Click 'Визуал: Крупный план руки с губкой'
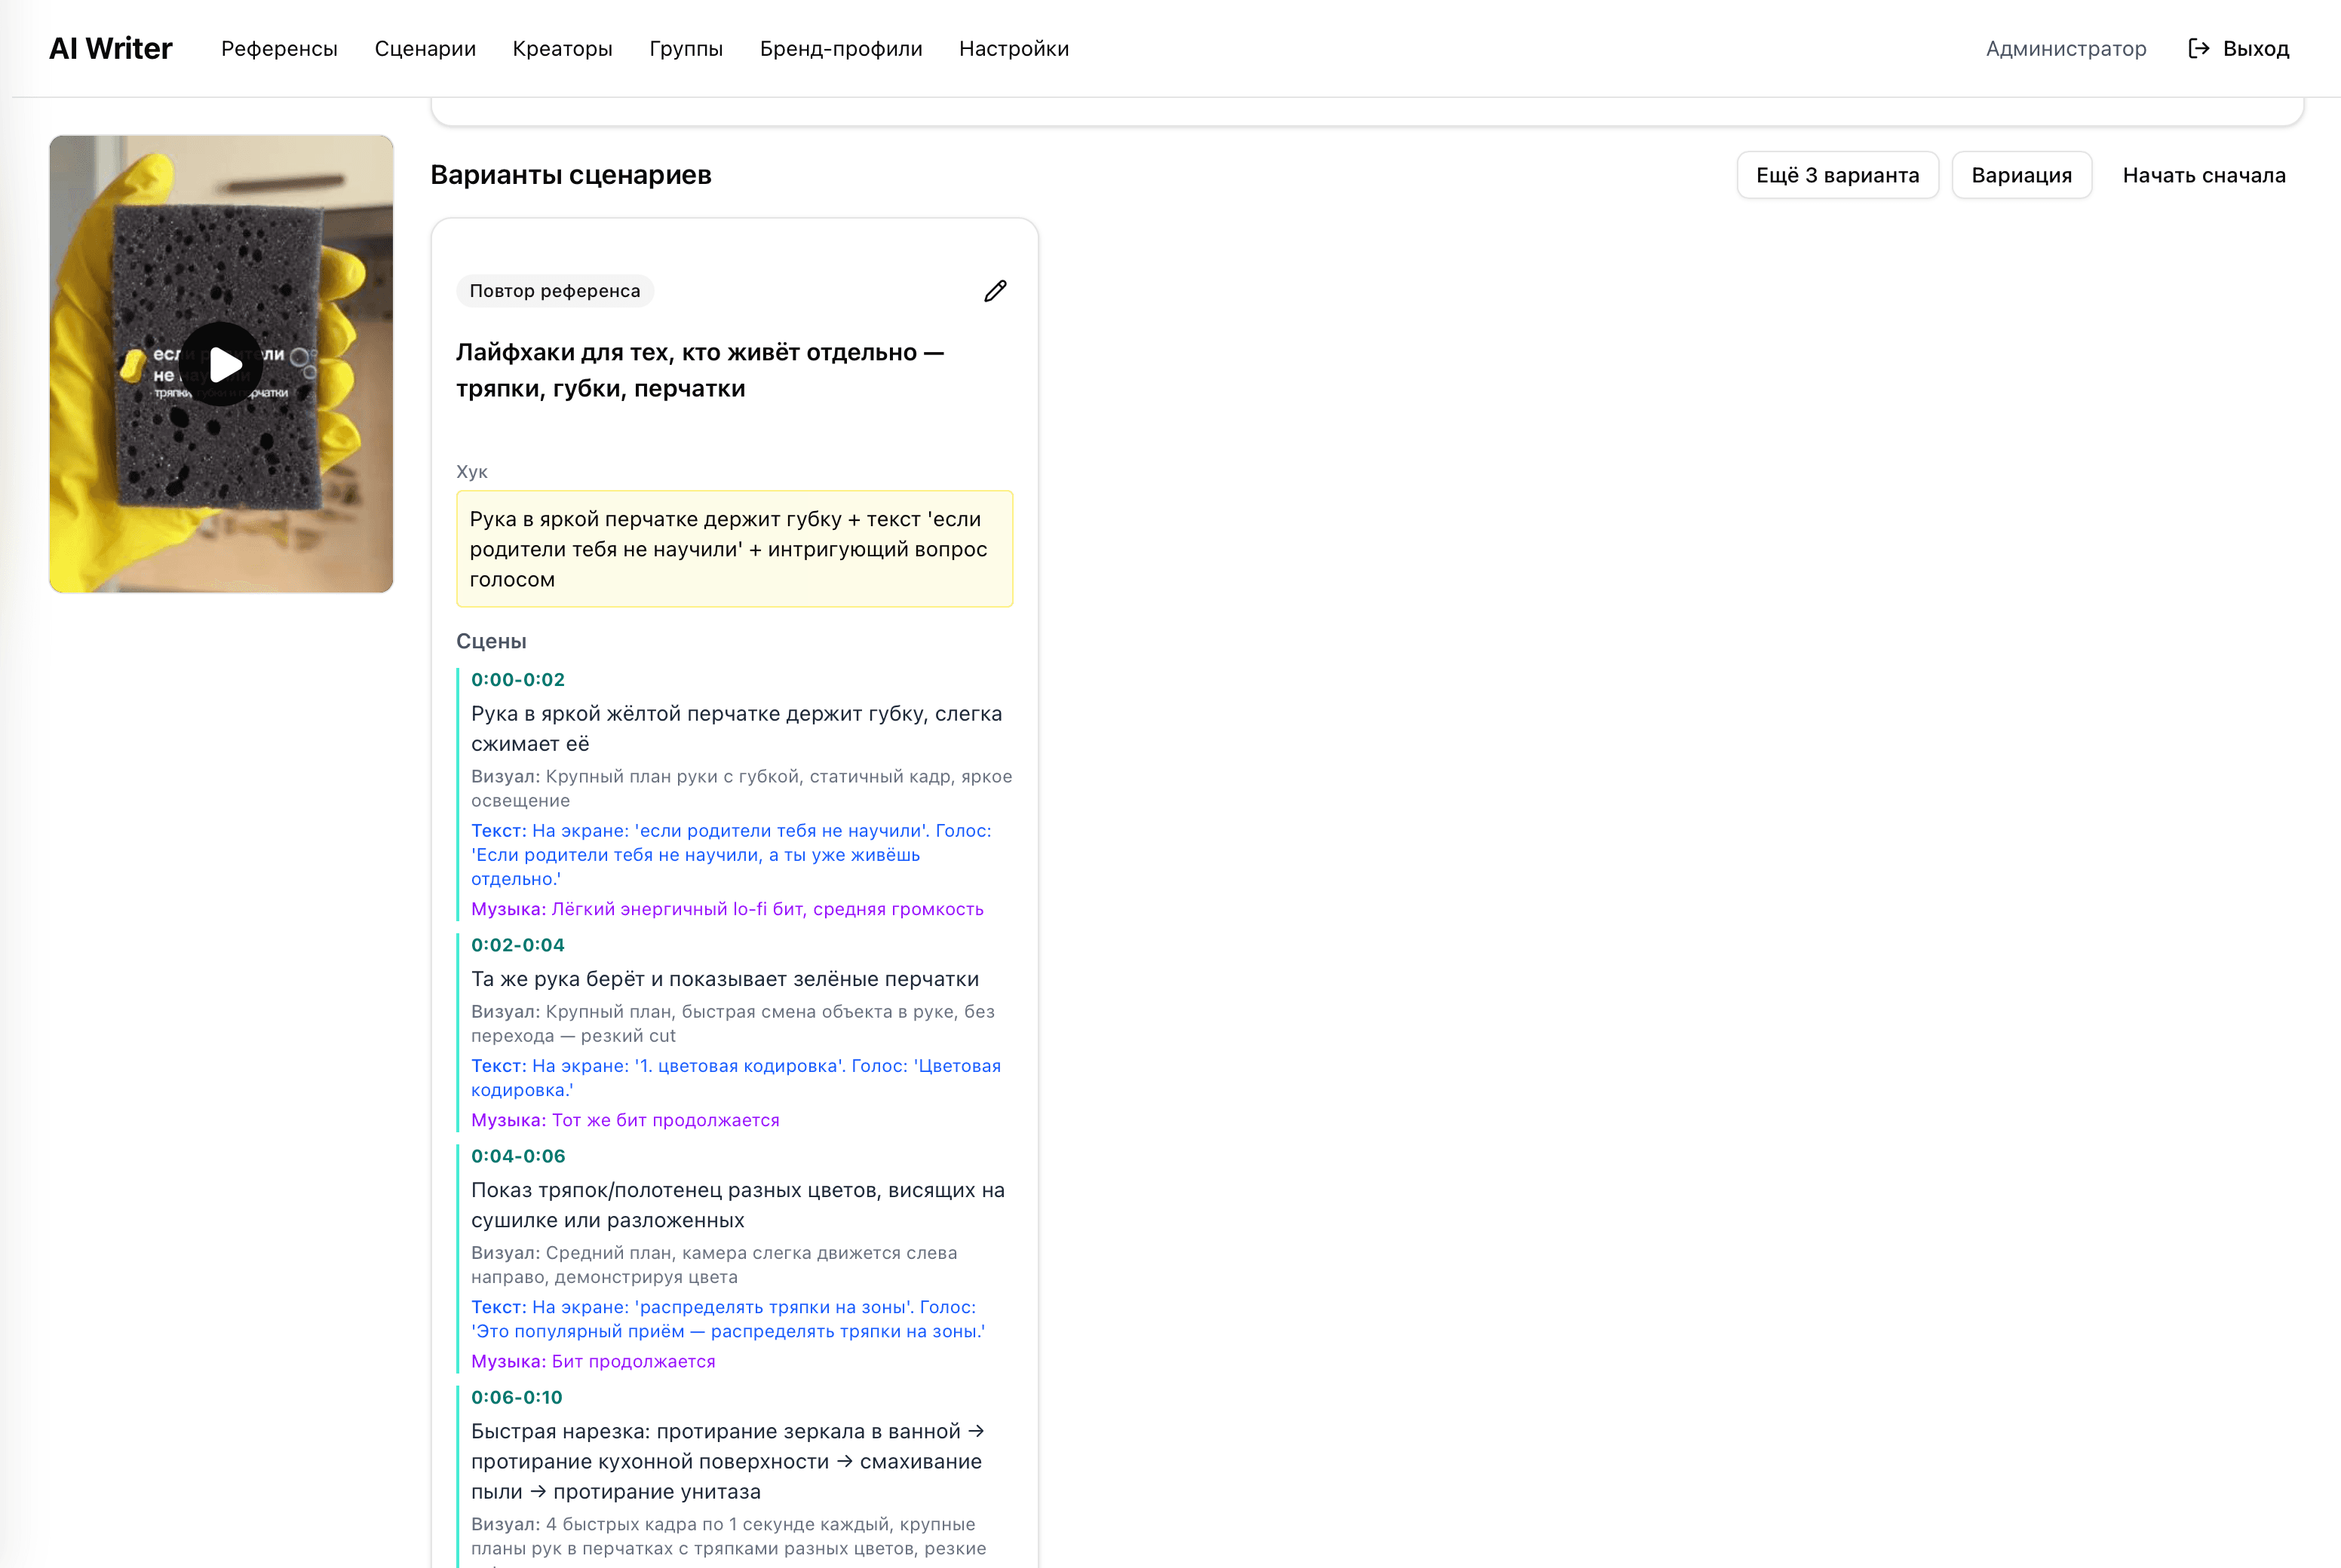 [741, 788]
